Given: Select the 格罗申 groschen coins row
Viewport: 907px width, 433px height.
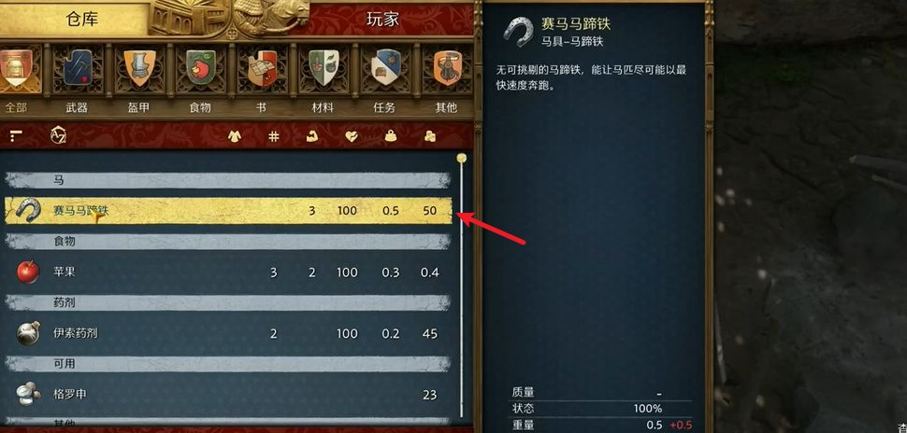Looking at the screenshot, I should coord(228,395).
